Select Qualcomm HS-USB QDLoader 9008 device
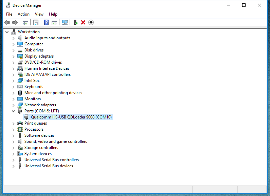The image size is (270, 196). [x=71, y=117]
